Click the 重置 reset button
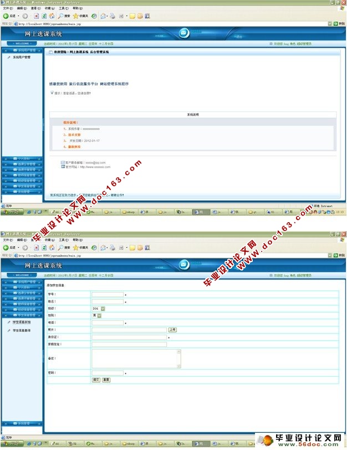 [106, 380]
